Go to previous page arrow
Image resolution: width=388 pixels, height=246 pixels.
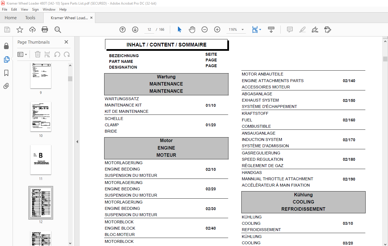[x=123, y=30]
